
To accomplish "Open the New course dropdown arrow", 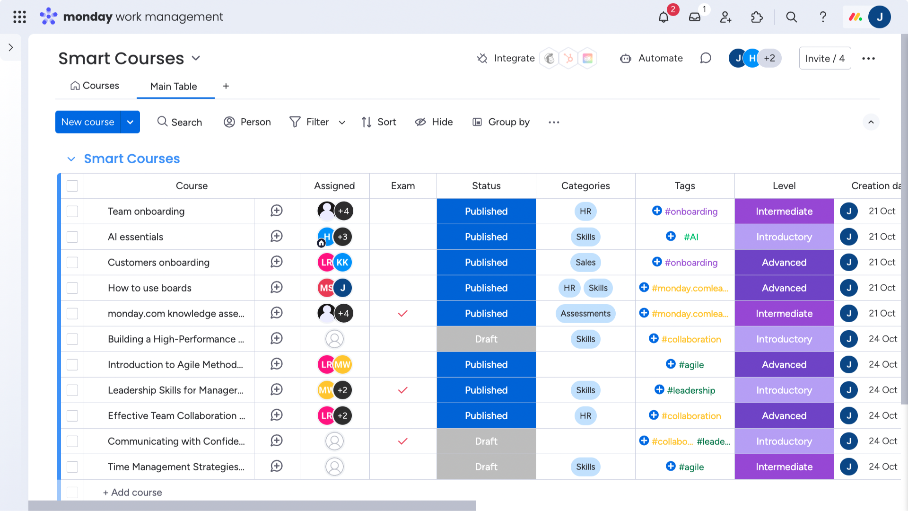I will click(130, 122).
